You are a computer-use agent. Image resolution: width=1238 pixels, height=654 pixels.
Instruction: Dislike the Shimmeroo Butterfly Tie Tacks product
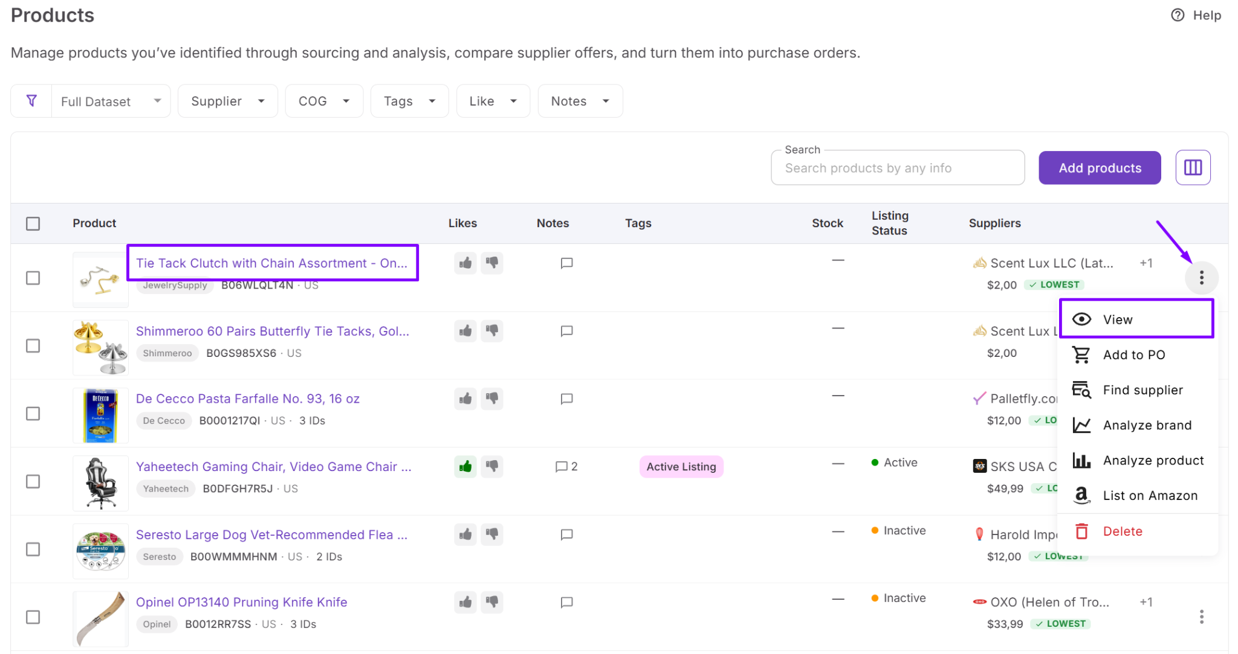492,331
